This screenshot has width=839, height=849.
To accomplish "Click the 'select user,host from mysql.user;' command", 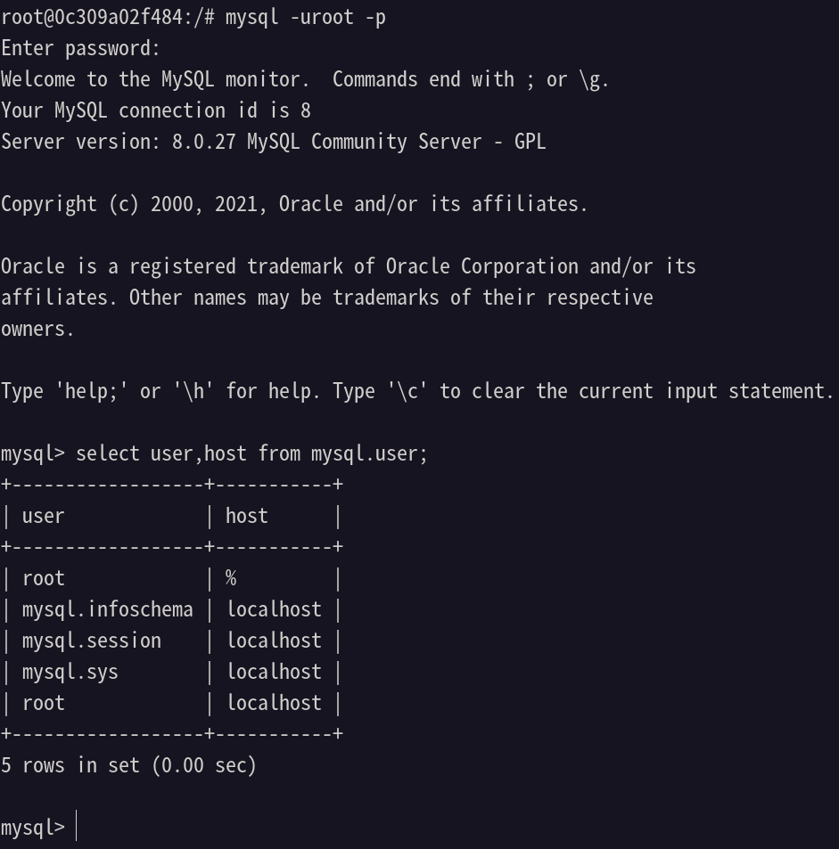I will [252, 453].
